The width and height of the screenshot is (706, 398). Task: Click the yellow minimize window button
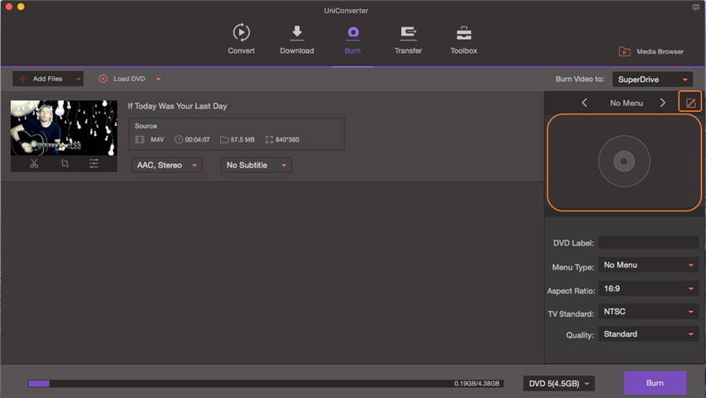pyautogui.click(x=21, y=7)
